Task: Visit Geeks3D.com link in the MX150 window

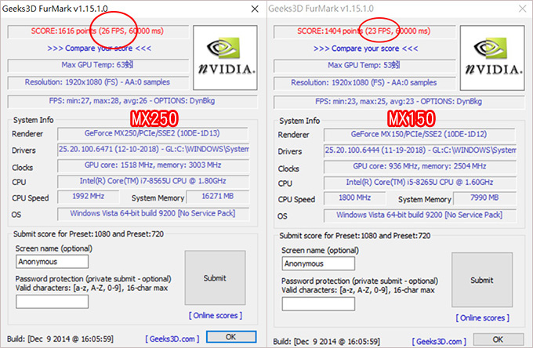Action: point(439,341)
